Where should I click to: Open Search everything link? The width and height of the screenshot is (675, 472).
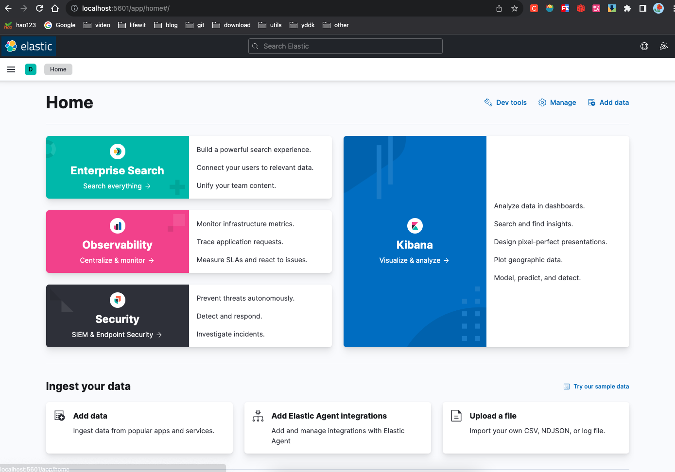click(117, 186)
